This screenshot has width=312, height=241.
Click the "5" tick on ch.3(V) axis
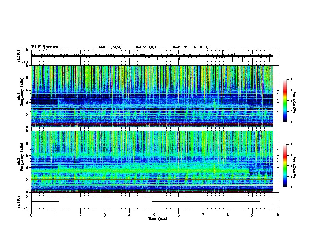pos(28,196)
